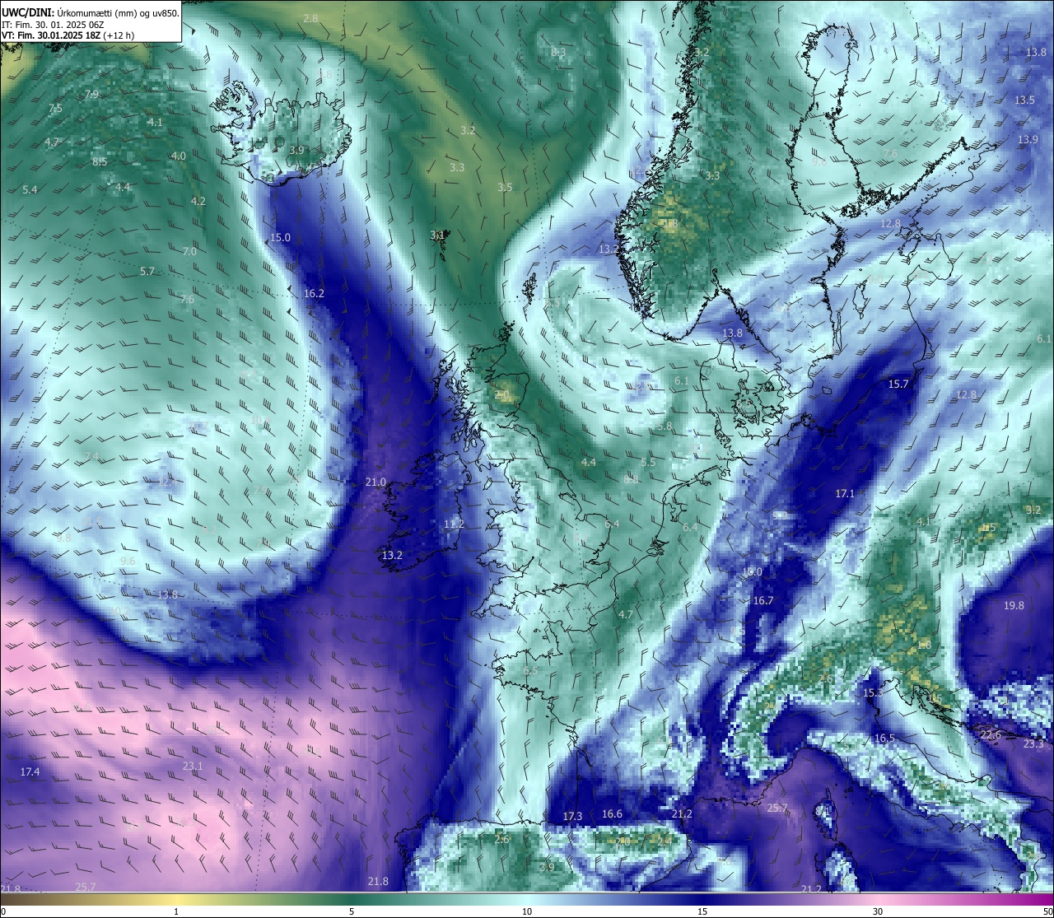
Task: Click the 5.8 value label
Action: point(665,426)
